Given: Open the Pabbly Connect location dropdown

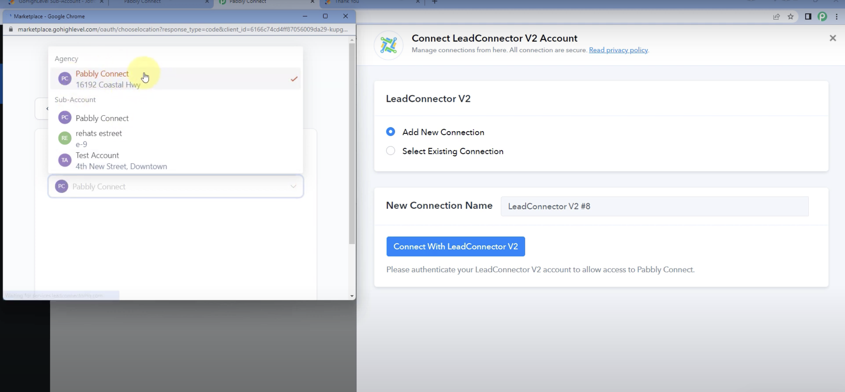Looking at the screenshot, I should pyautogui.click(x=175, y=186).
